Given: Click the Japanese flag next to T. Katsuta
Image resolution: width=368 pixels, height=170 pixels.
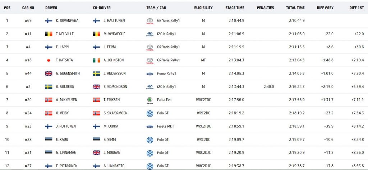Looking at the screenshot, I should [x=49, y=60].
